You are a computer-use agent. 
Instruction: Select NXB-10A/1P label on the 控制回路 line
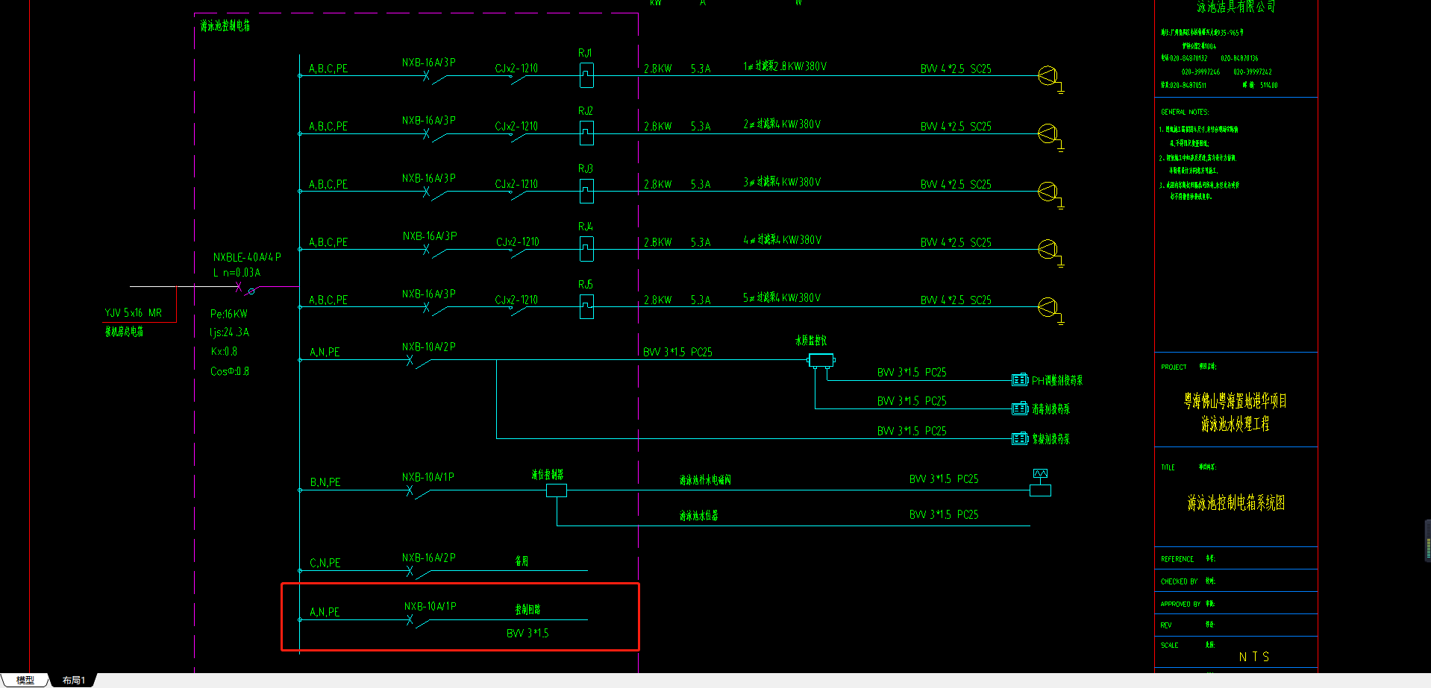(x=430, y=607)
